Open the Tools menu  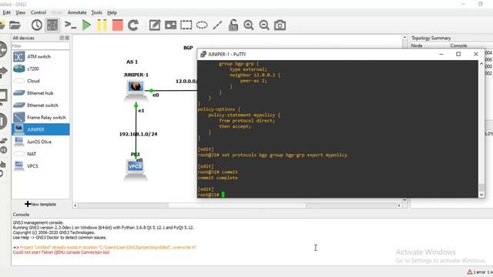click(x=96, y=12)
